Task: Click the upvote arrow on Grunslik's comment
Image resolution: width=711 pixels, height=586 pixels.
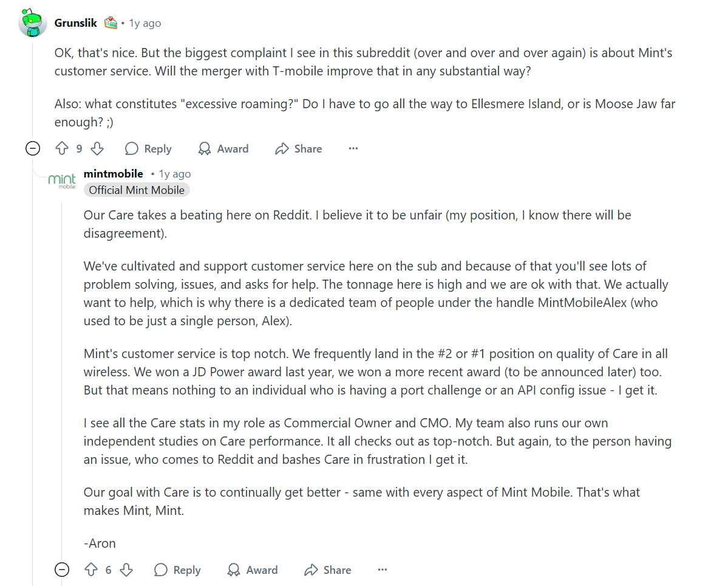Action: click(x=63, y=148)
